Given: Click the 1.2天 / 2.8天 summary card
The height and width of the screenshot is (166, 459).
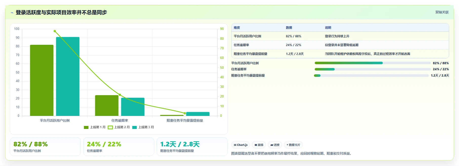Looking at the screenshot, I should [x=192, y=147].
